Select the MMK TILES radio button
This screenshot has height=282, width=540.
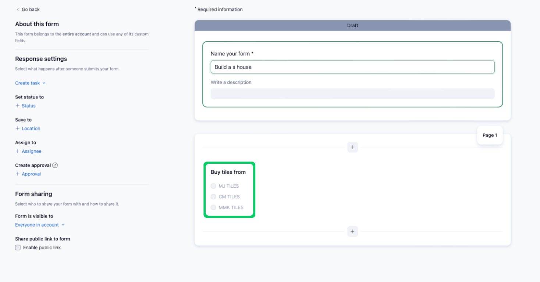[213, 207]
